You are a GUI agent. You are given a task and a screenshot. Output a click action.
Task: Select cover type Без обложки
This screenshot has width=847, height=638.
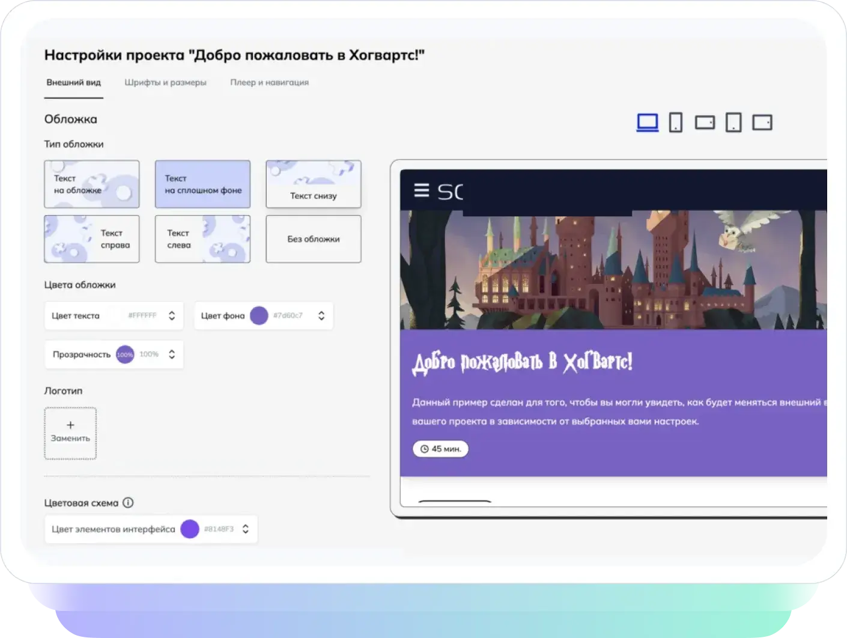pyautogui.click(x=314, y=239)
